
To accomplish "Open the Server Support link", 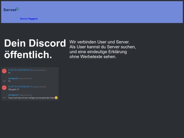I will pyautogui.click(x=29, y=19).
